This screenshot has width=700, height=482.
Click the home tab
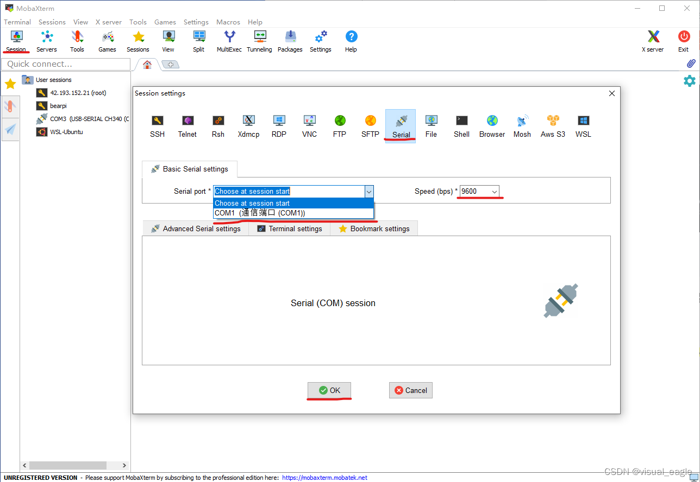pos(147,64)
